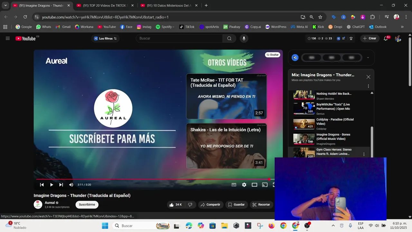Open options for Gym Class Heroes item
The image size is (412, 232).
point(364,154)
